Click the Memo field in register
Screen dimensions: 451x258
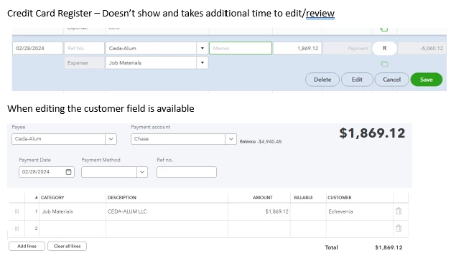point(241,48)
